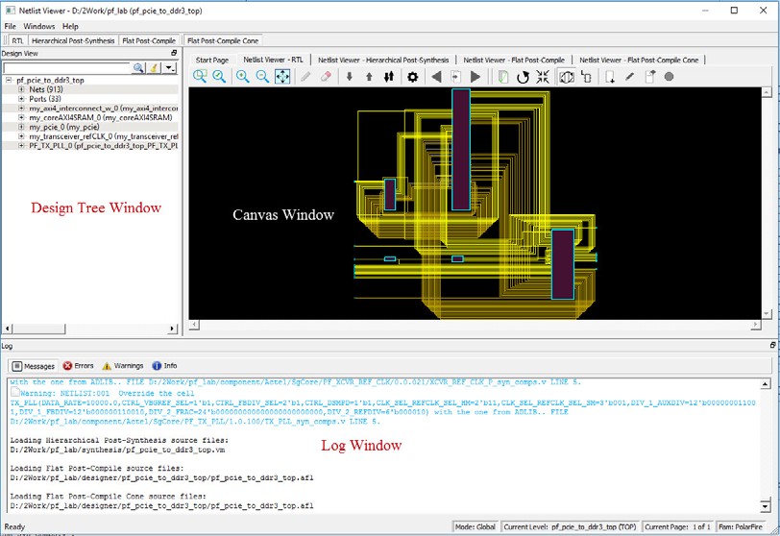Screen dimensions: 780x536
Task: Click the right arrow next page icon
Action: [475, 77]
